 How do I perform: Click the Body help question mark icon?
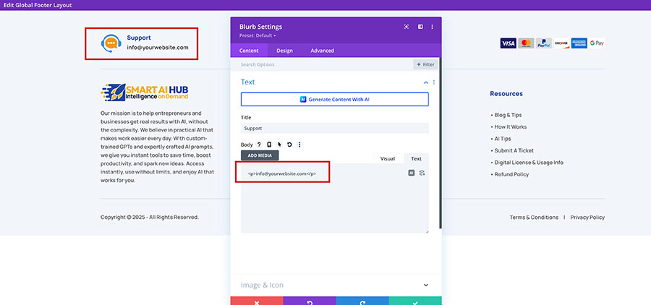[x=259, y=145]
